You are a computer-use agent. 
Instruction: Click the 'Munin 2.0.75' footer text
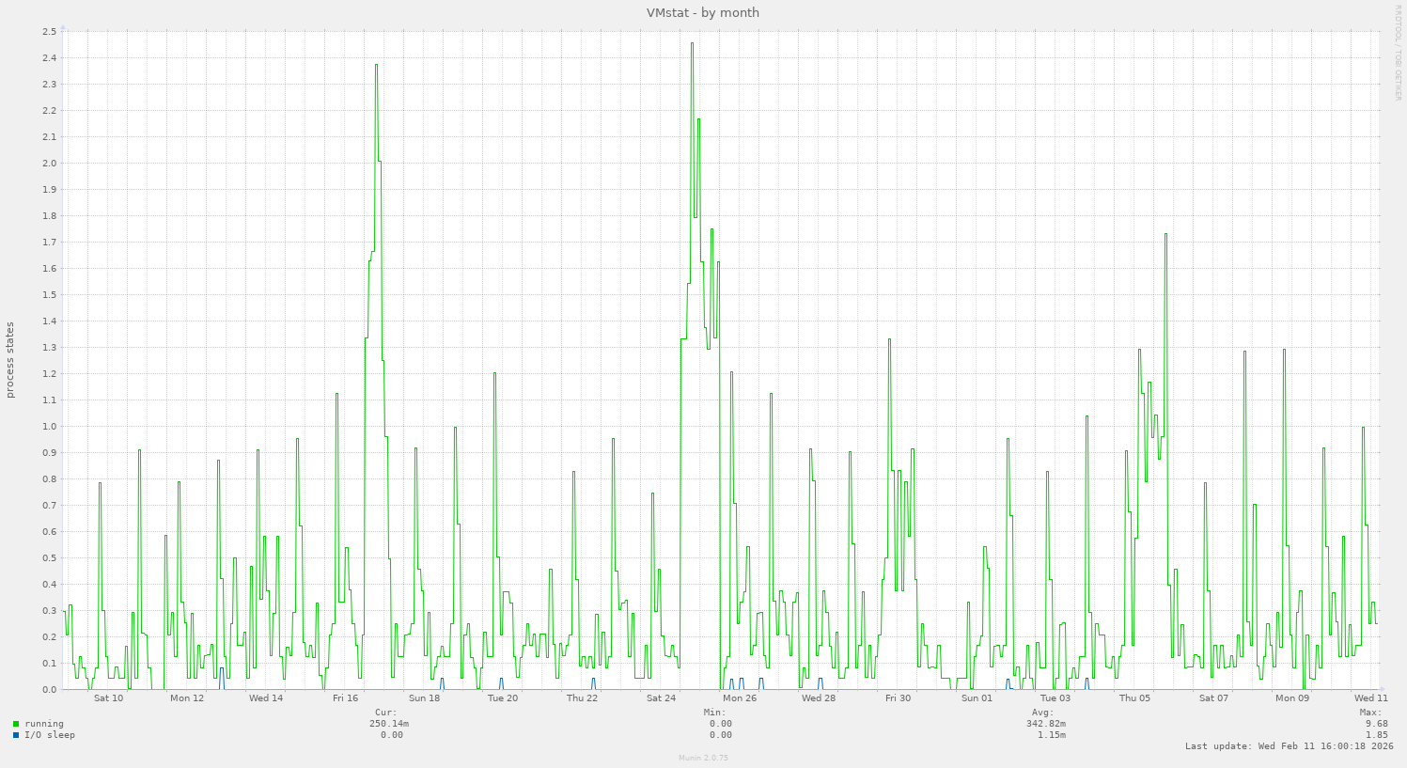click(703, 758)
